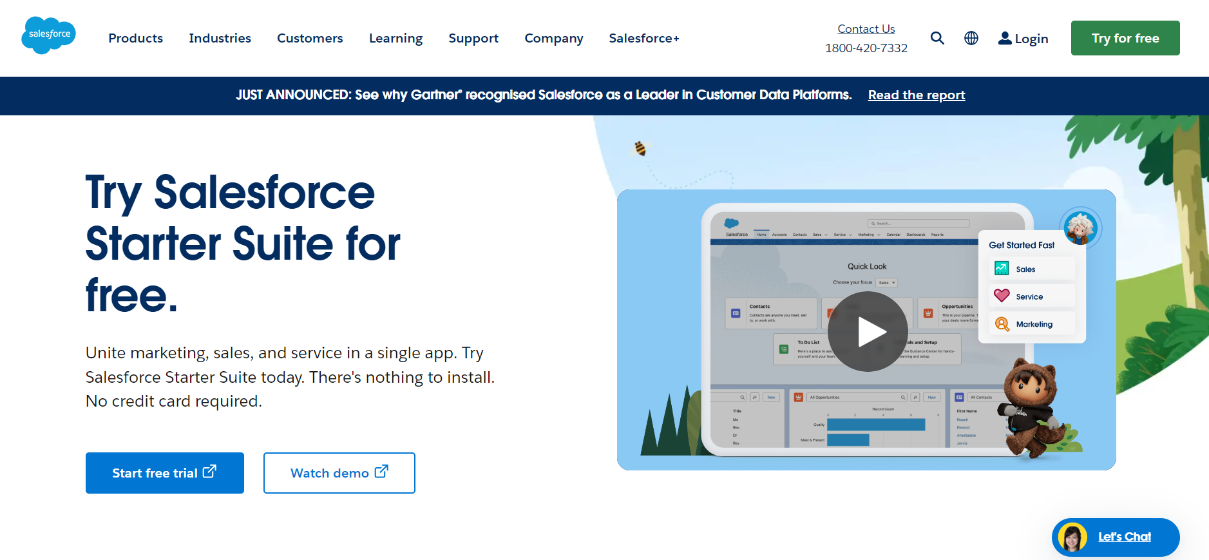
Task: Click the Service heart icon
Action: point(1002,296)
